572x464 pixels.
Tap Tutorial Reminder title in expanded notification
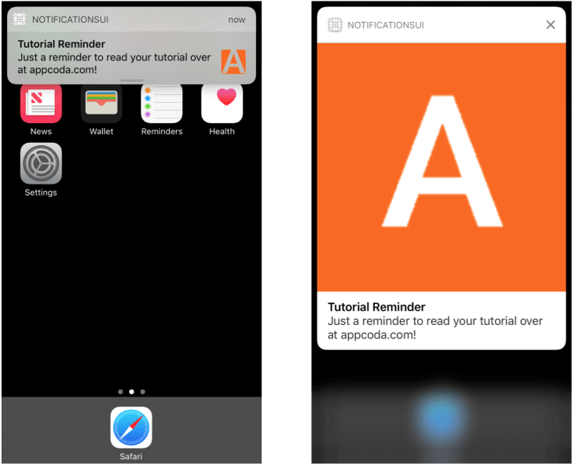coord(376,307)
